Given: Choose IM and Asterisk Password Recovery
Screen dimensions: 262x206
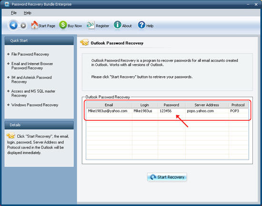Looking at the screenshot, I should point(31,79).
